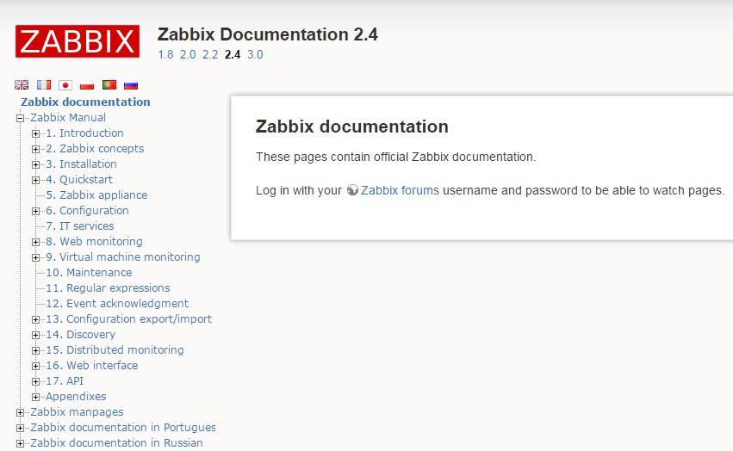Pick the Portuguese flag language icon
The width and height of the screenshot is (733, 451).
click(x=109, y=84)
